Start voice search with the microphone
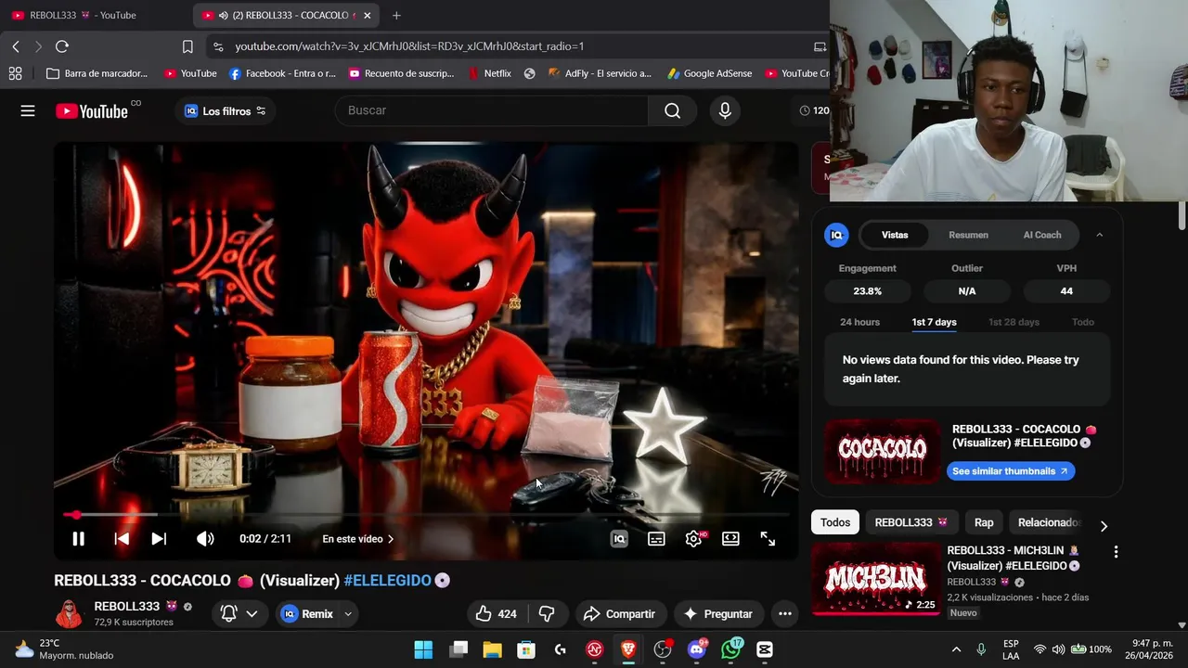 click(725, 110)
